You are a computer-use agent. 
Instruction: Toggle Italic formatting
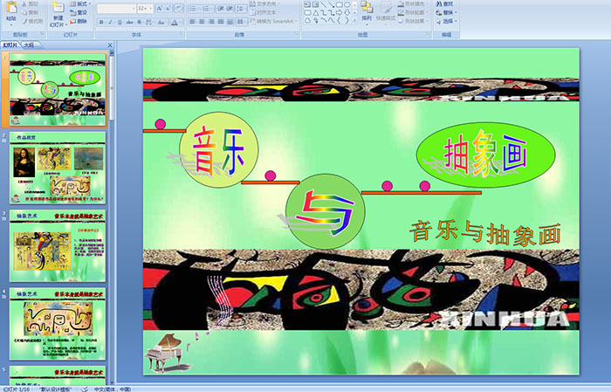[x=110, y=22]
